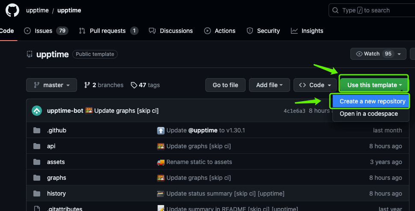Click the Watch eye icon
This screenshot has width=415, height=211.
tap(359, 54)
